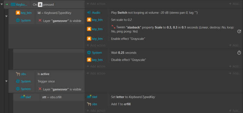
Task: Click the green arrow trigger icon
Action: click(7, 5)
